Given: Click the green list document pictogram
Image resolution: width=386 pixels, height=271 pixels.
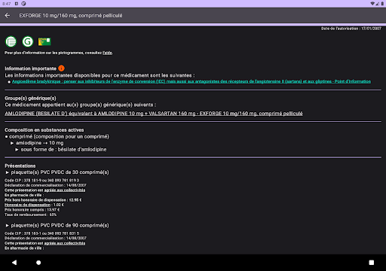Looking at the screenshot, I should [x=11, y=41].
